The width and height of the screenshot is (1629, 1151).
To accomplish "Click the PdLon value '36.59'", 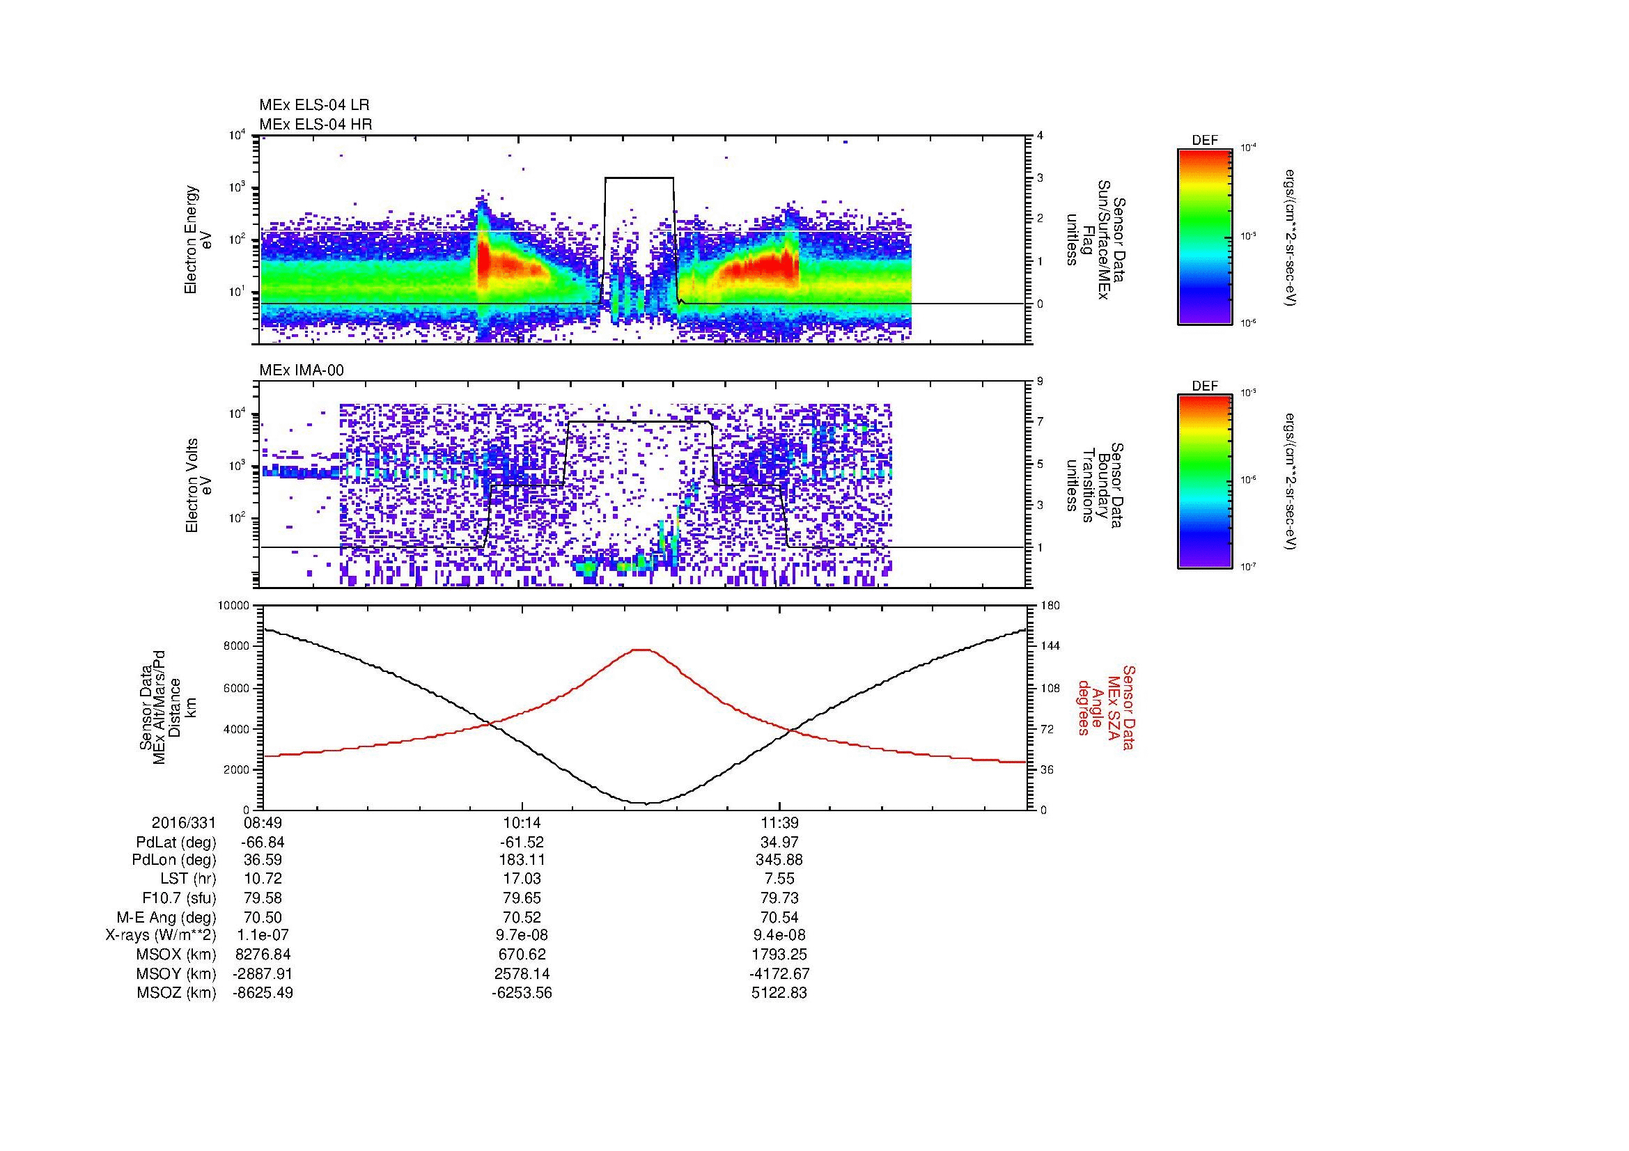I will [263, 860].
